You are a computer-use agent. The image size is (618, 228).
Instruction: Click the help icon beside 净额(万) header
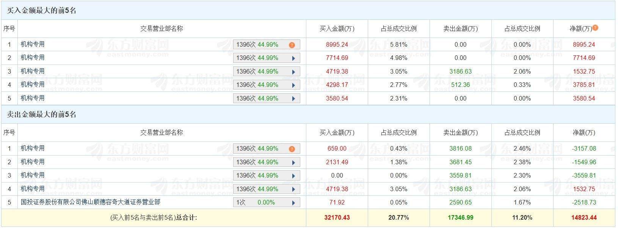pyautogui.click(x=595, y=28)
